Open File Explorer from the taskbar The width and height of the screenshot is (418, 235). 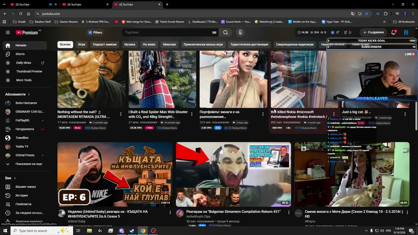[89, 231]
